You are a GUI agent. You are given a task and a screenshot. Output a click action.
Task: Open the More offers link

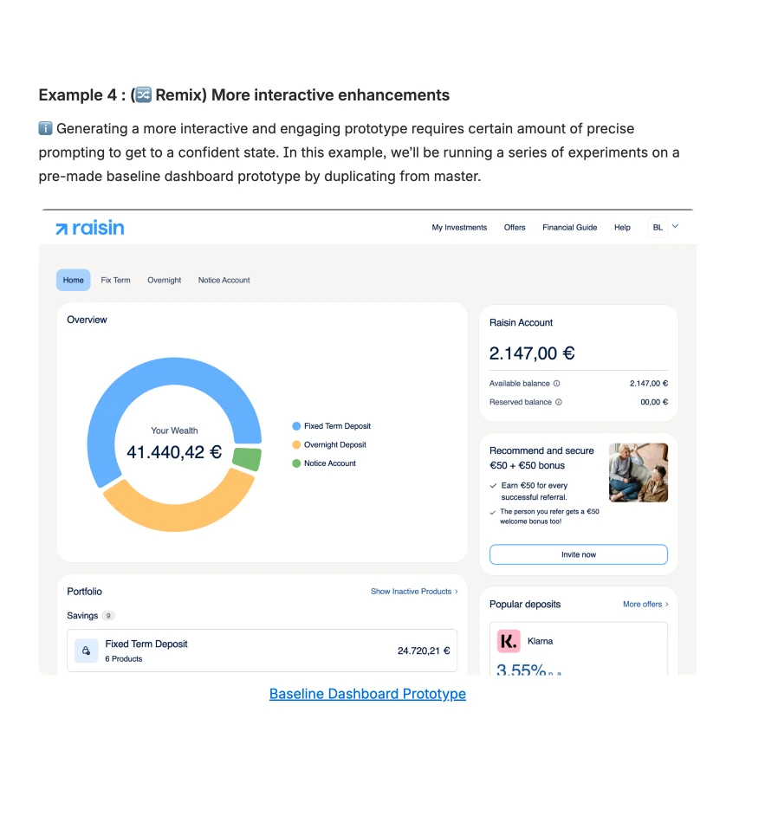coord(642,604)
